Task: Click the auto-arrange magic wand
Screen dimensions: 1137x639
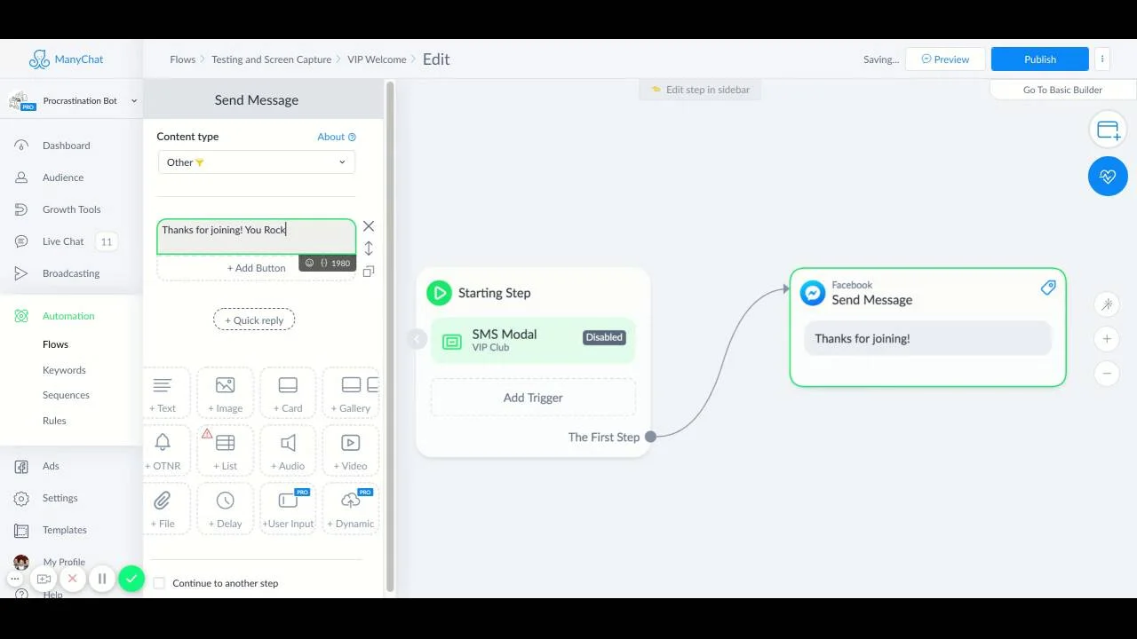Action: [x=1107, y=304]
